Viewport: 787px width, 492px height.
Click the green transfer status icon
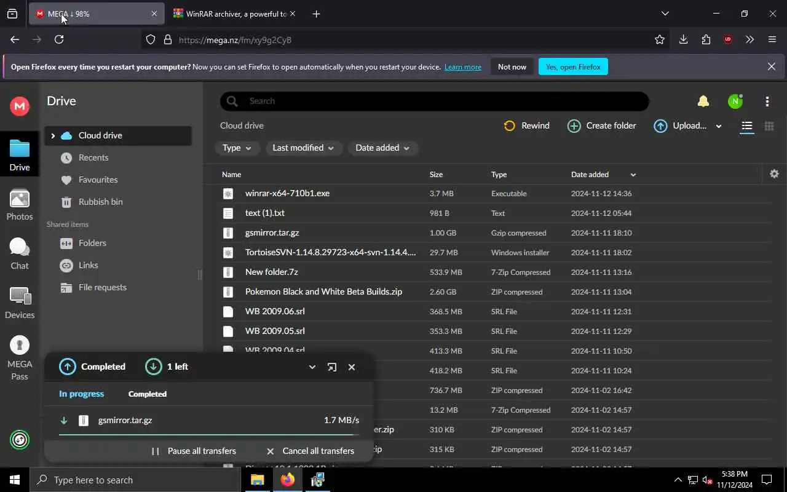20,440
